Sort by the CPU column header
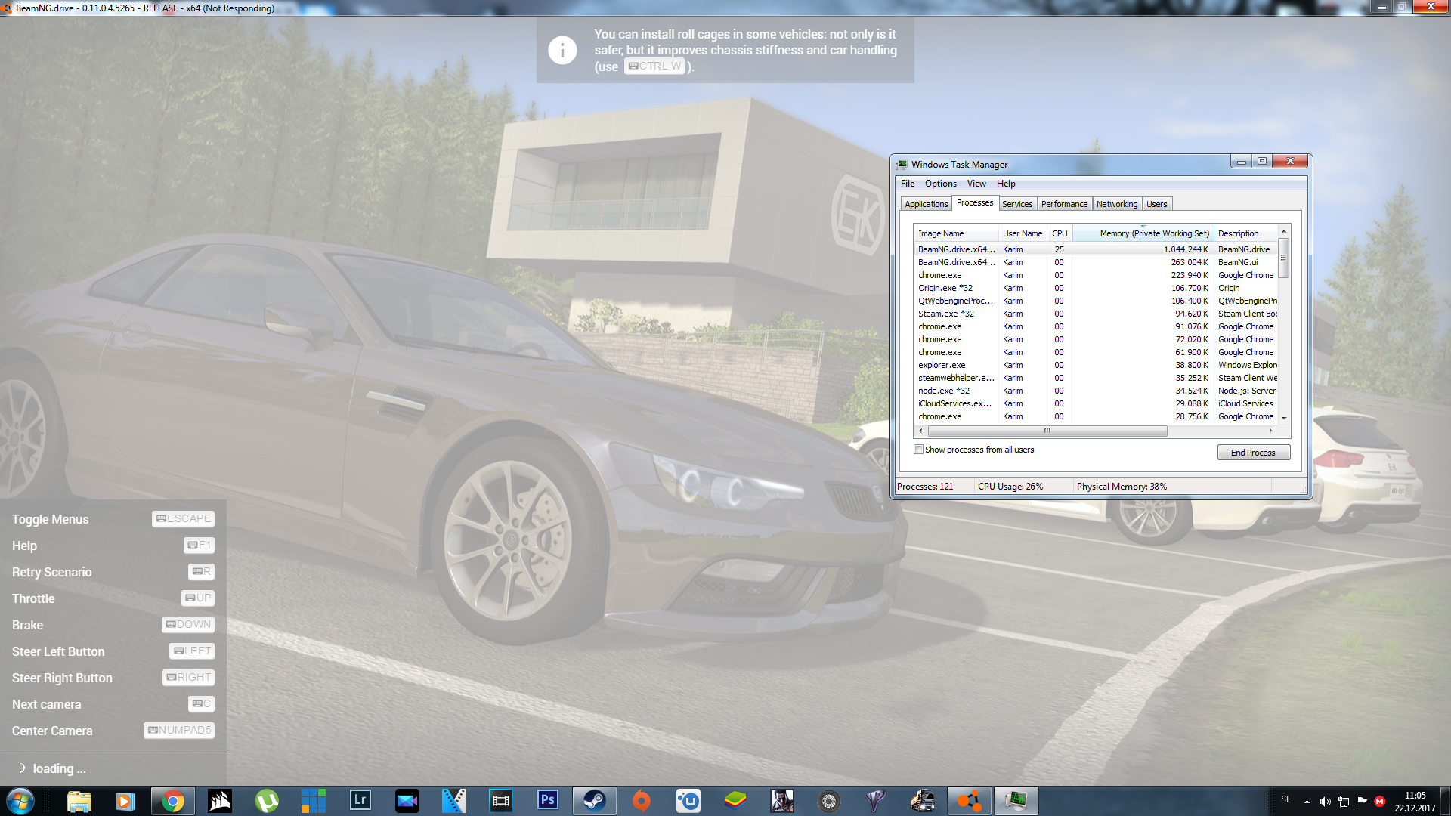 click(1060, 233)
